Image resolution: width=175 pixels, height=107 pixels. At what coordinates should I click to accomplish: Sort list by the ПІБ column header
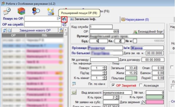(x=44, y=35)
